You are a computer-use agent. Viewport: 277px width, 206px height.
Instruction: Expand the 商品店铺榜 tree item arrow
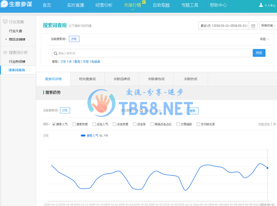[x=6, y=39]
